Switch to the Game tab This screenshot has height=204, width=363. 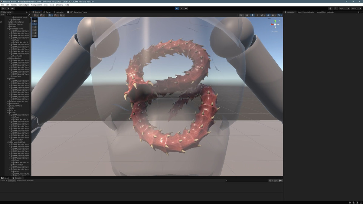point(47,12)
